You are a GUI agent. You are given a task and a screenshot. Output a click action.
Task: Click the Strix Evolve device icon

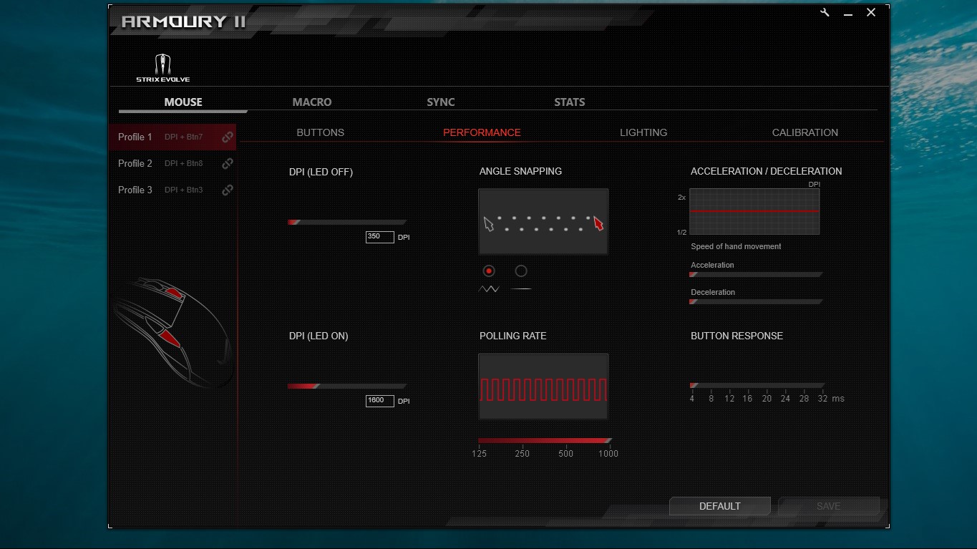[x=163, y=68]
